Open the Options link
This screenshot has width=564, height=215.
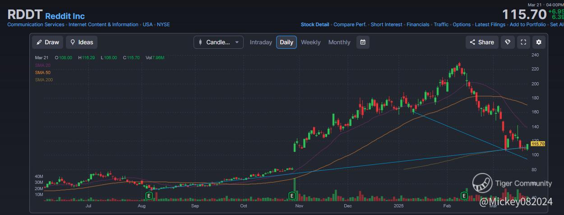click(462, 24)
